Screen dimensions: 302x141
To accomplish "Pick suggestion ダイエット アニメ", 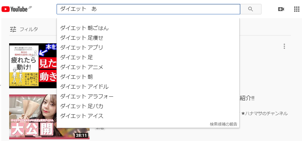I will pyautogui.click(x=148, y=67).
